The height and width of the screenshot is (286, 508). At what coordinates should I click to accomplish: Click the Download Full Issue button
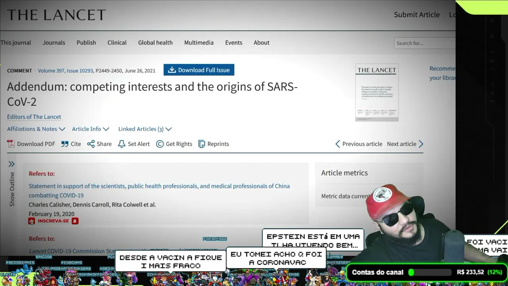pos(199,70)
